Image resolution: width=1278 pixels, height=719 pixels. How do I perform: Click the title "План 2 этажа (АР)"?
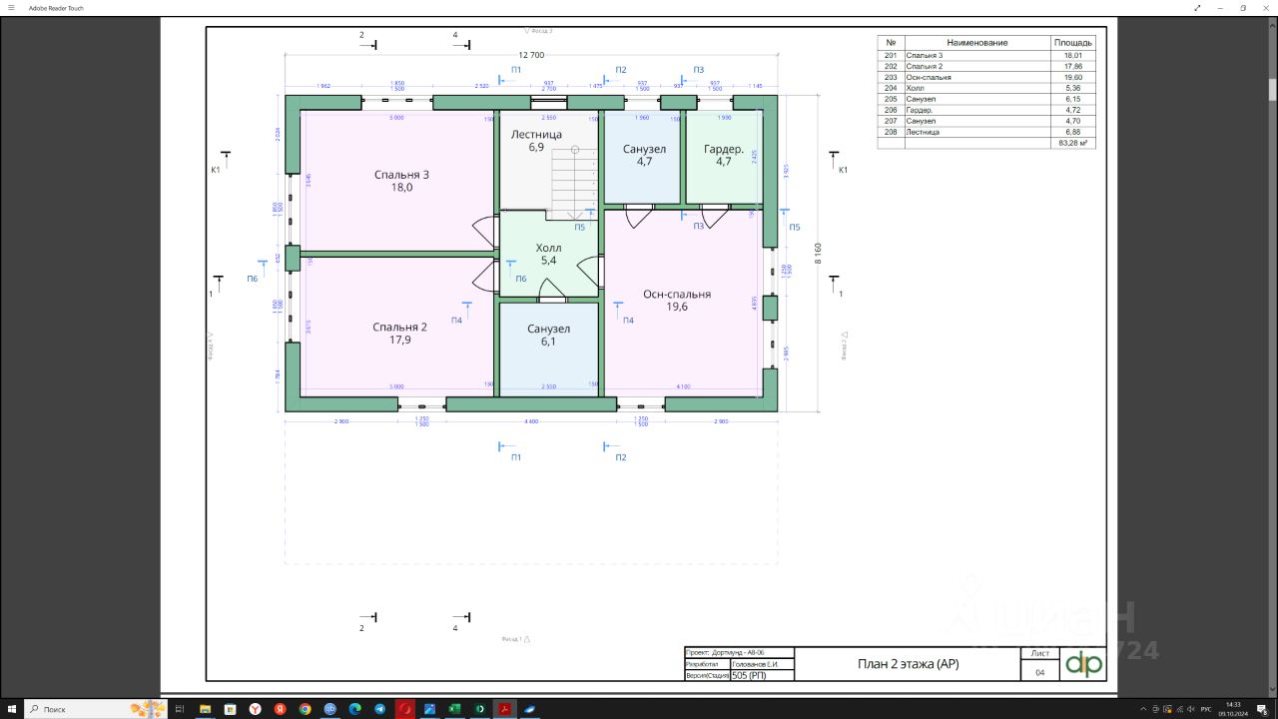pos(908,664)
